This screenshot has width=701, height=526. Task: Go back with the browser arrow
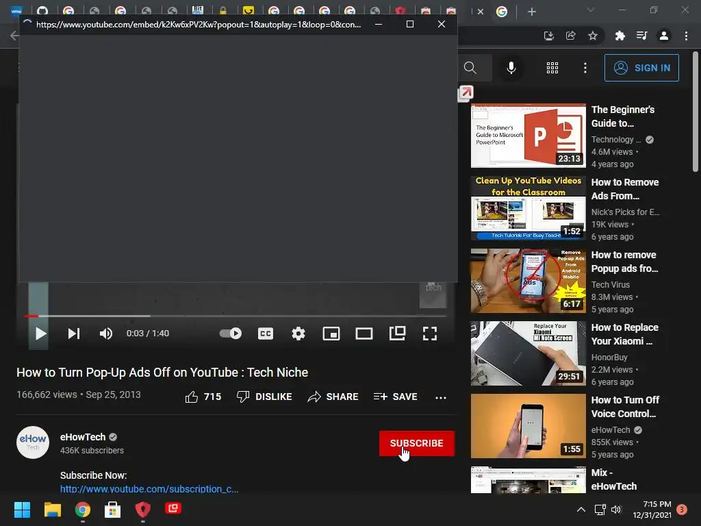click(14, 36)
